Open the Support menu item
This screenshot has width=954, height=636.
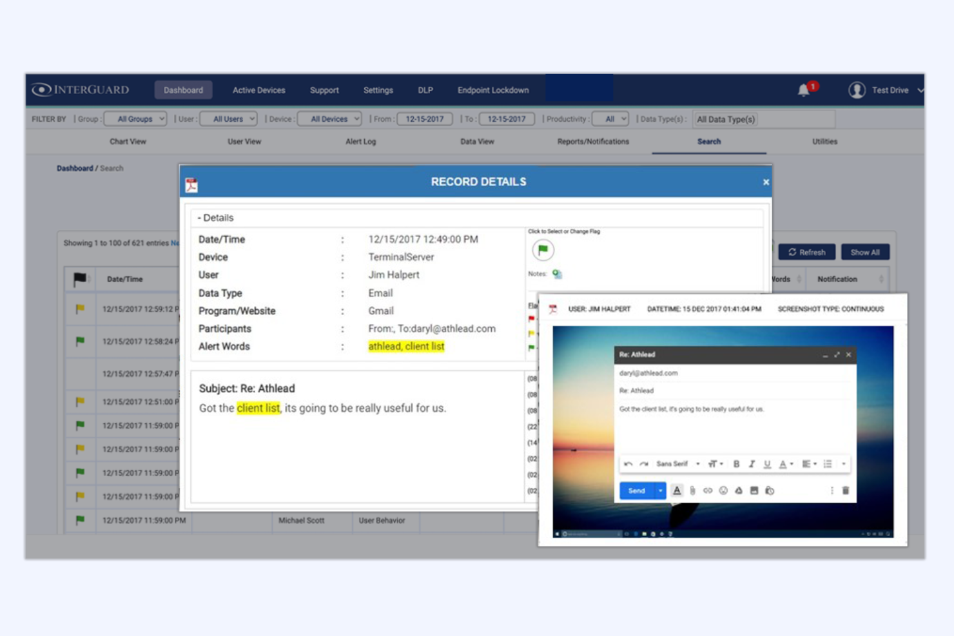(x=324, y=90)
